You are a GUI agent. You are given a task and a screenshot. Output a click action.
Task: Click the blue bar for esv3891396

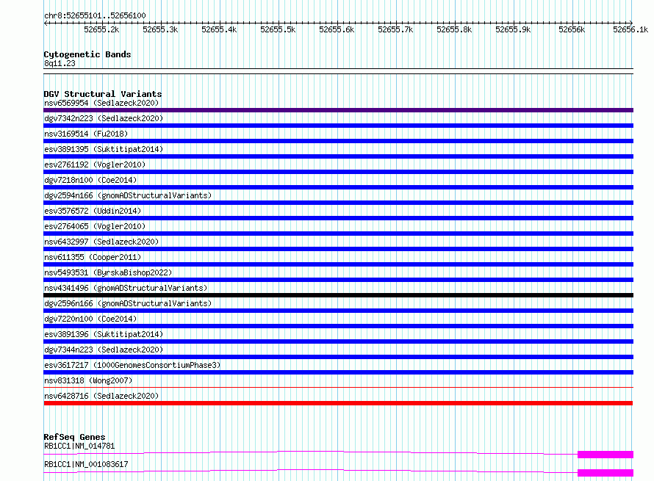(x=338, y=341)
